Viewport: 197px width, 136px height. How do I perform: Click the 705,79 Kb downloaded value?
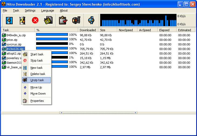tap(87, 49)
